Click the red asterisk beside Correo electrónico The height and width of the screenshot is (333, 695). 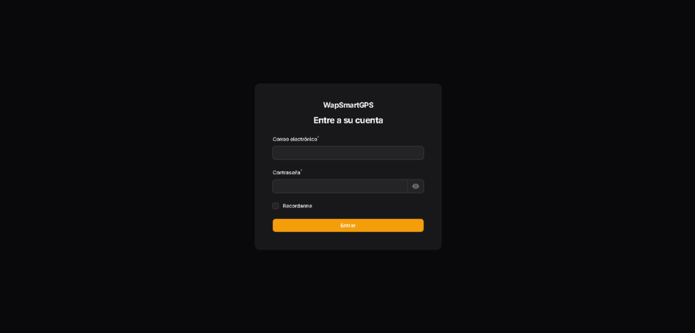(318, 137)
